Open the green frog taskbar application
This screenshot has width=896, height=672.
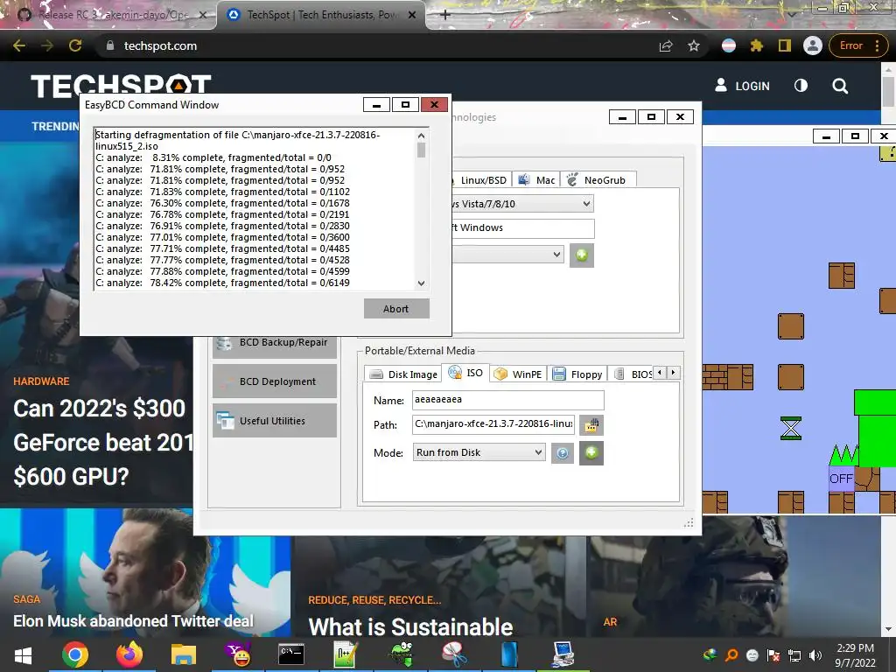401,654
